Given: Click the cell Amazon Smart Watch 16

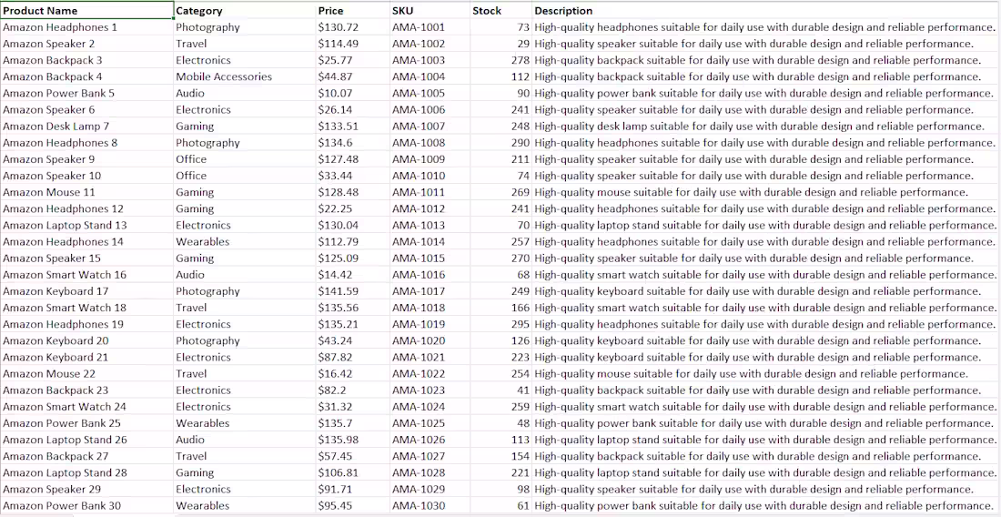Looking at the screenshot, I should pos(86,275).
